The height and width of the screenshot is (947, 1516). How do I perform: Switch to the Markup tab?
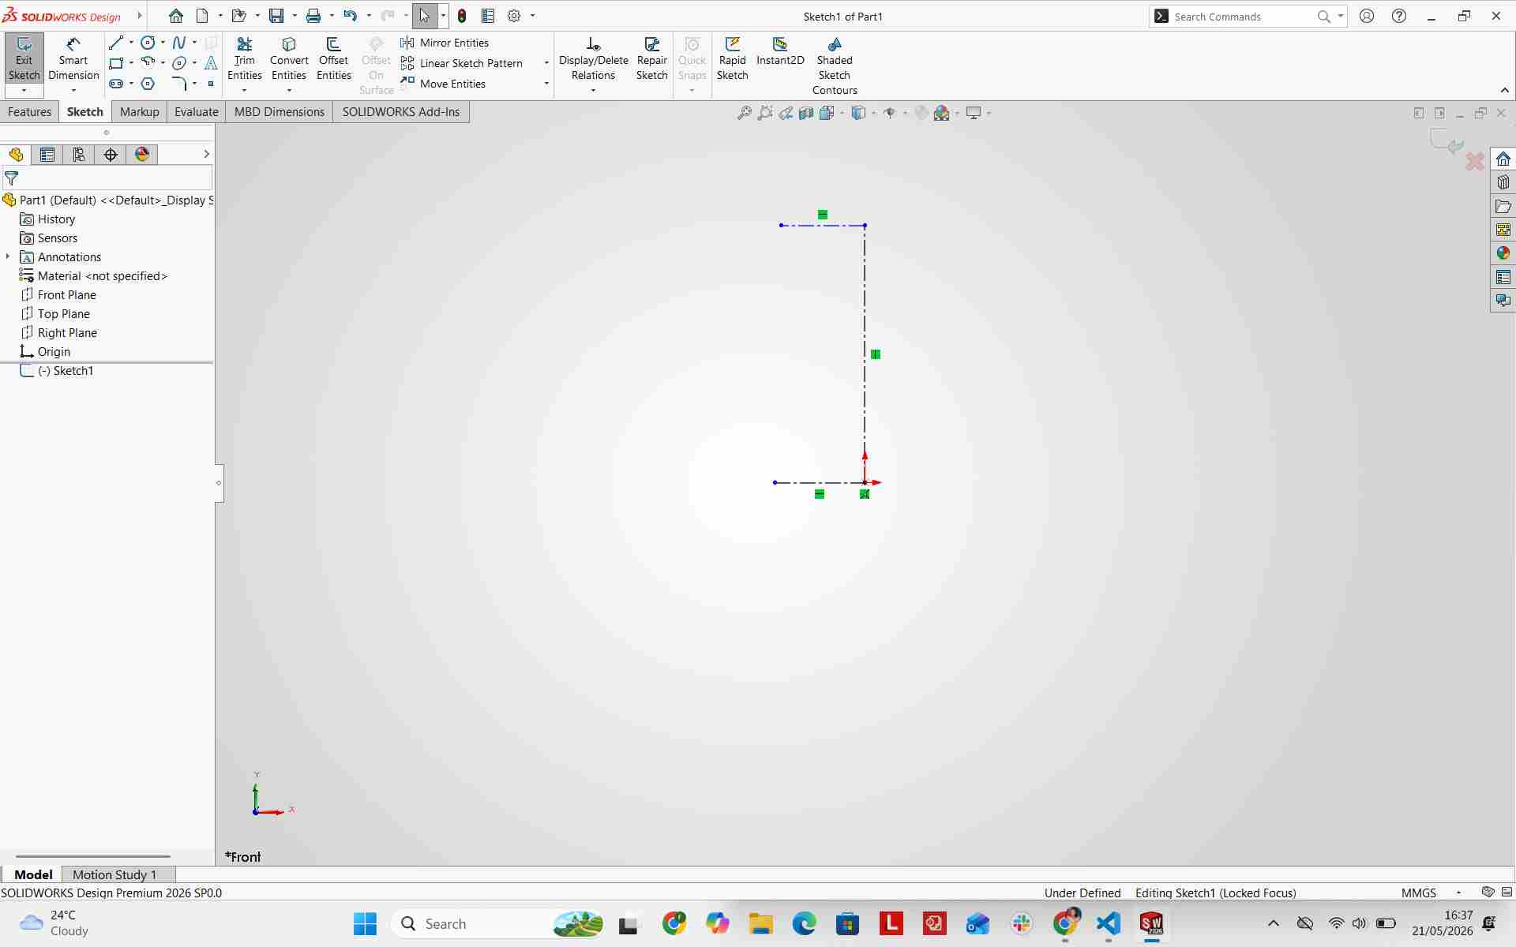click(140, 112)
